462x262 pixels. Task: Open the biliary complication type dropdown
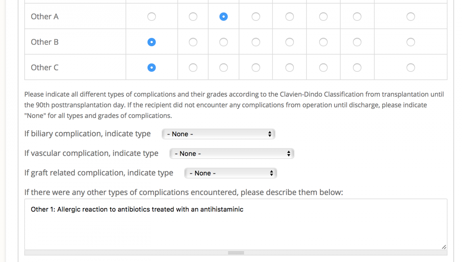tap(218, 134)
